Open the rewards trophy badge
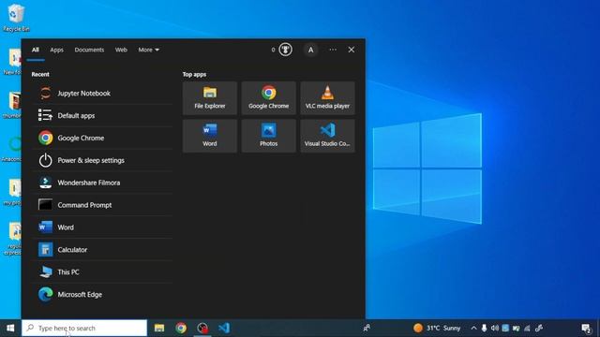 tap(285, 50)
